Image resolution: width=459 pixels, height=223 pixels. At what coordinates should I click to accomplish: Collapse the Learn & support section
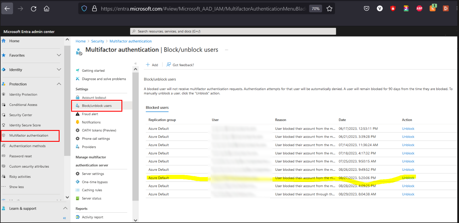click(x=65, y=208)
